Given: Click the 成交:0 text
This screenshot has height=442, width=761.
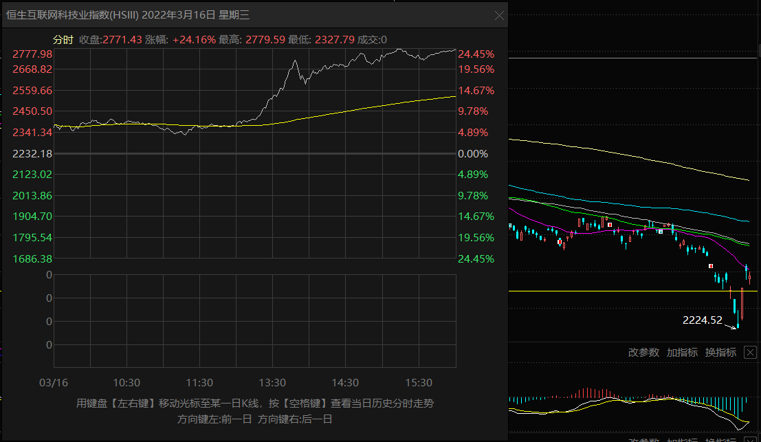Looking at the screenshot, I should pos(372,40).
